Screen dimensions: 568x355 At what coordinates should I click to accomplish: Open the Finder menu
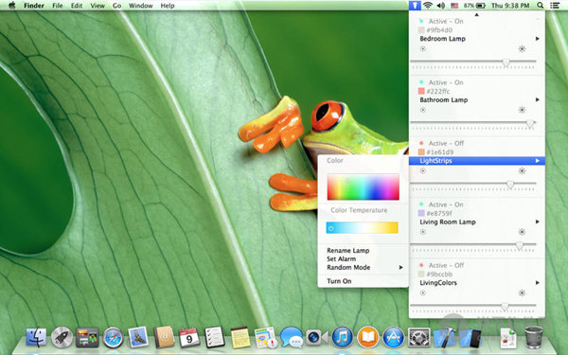click(x=34, y=6)
